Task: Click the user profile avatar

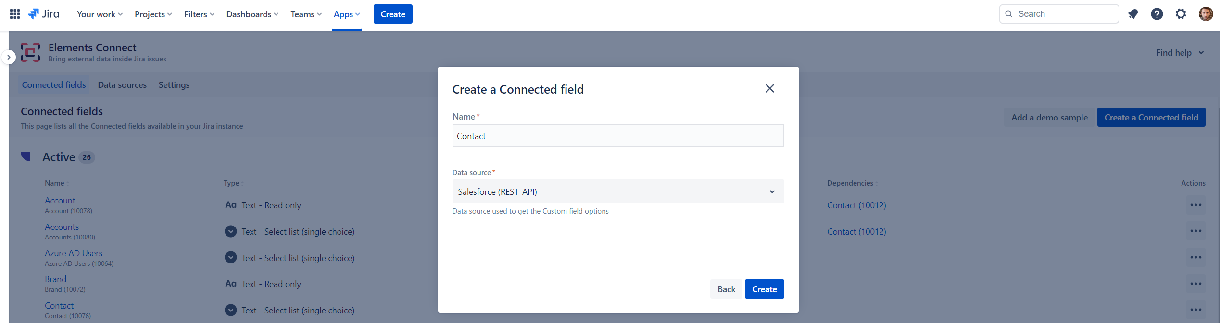Action: click(x=1206, y=14)
